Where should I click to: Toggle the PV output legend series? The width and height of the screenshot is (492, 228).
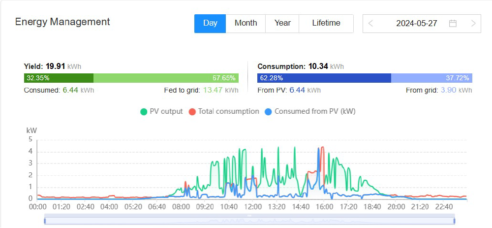click(x=161, y=111)
